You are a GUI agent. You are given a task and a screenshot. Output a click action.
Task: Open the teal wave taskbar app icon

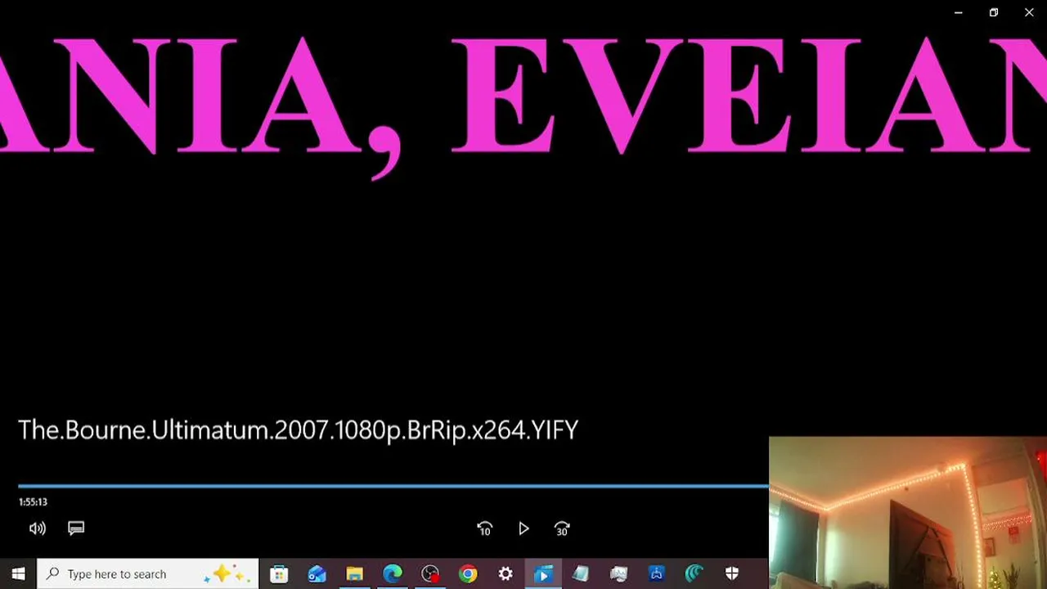coord(694,574)
